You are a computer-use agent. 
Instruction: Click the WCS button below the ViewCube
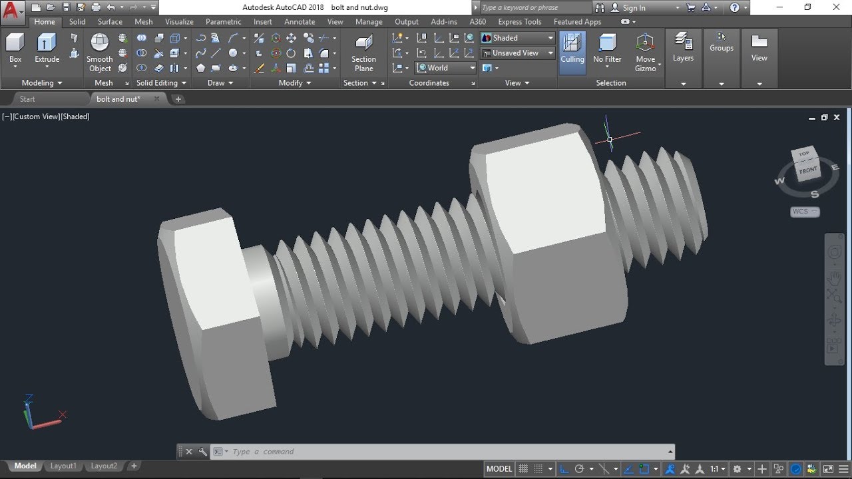click(803, 212)
